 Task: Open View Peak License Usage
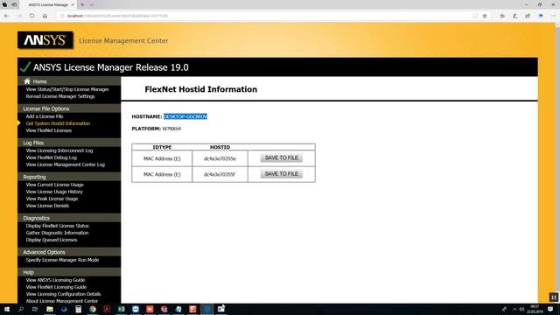[x=52, y=199]
